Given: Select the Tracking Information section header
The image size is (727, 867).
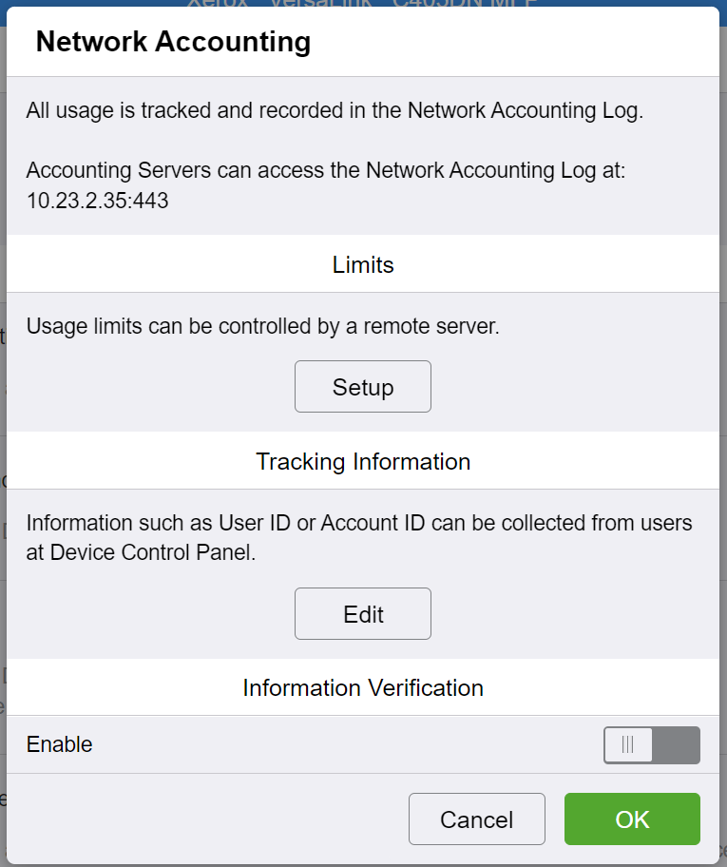Looking at the screenshot, I should click(363, 462).
